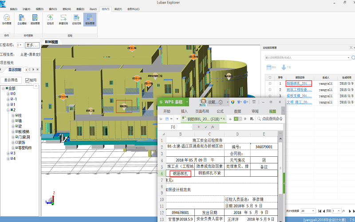Open the 梁板支模_201... report link
The image size is (355, 222).
coord(299,96)
